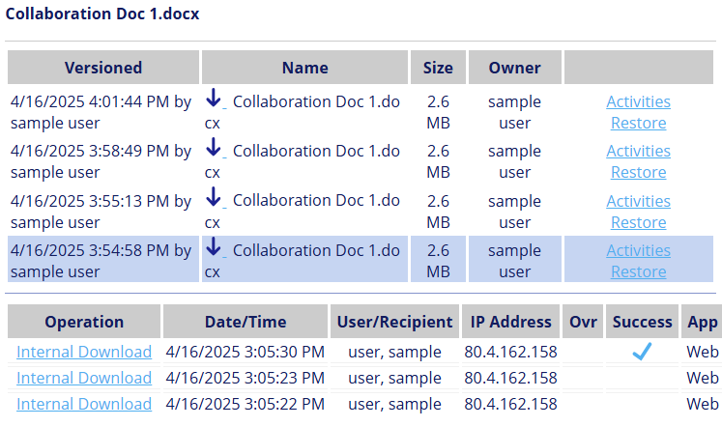
Task: Click the Operation column header
Action: [84, 322]
